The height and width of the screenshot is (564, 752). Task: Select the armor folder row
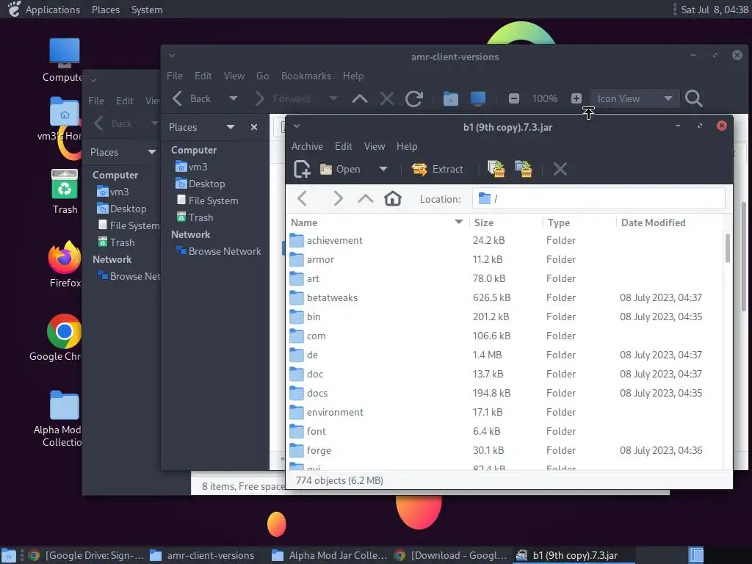[x=505, y=259]
